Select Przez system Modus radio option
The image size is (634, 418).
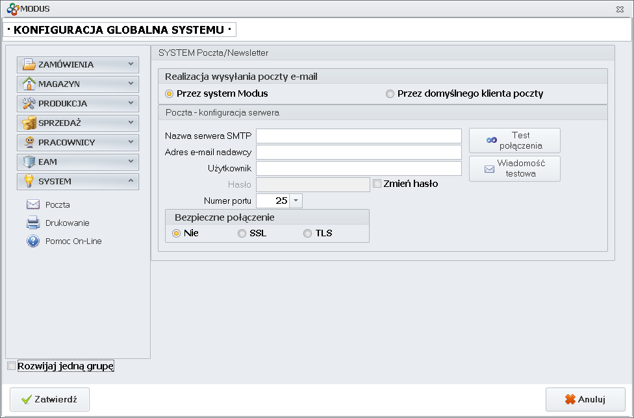(x=169, y=93)
